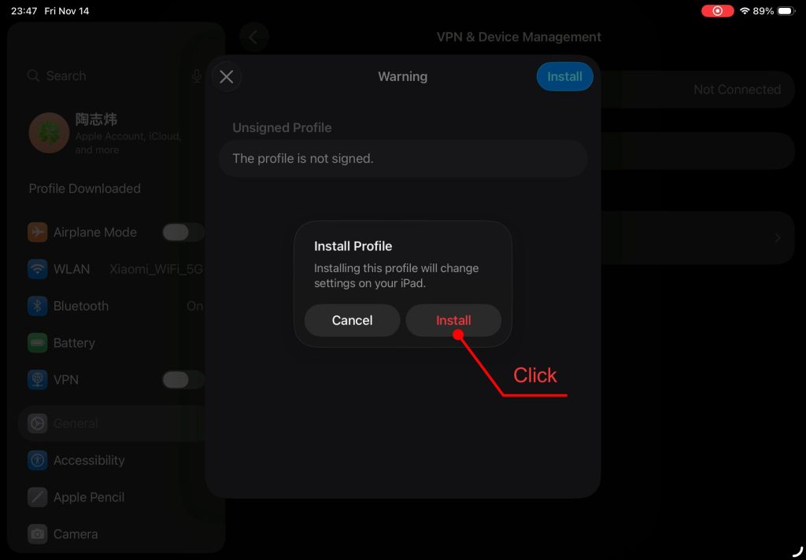Tap the microphone icon in the search bar
The height and width of the screenshot is (560, 806).
coord(196,76)
